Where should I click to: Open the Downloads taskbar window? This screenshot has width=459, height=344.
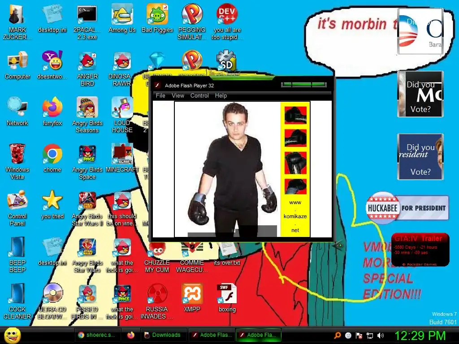tap(162, 335)
